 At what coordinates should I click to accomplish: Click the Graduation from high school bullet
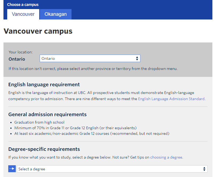click(39, 122)
